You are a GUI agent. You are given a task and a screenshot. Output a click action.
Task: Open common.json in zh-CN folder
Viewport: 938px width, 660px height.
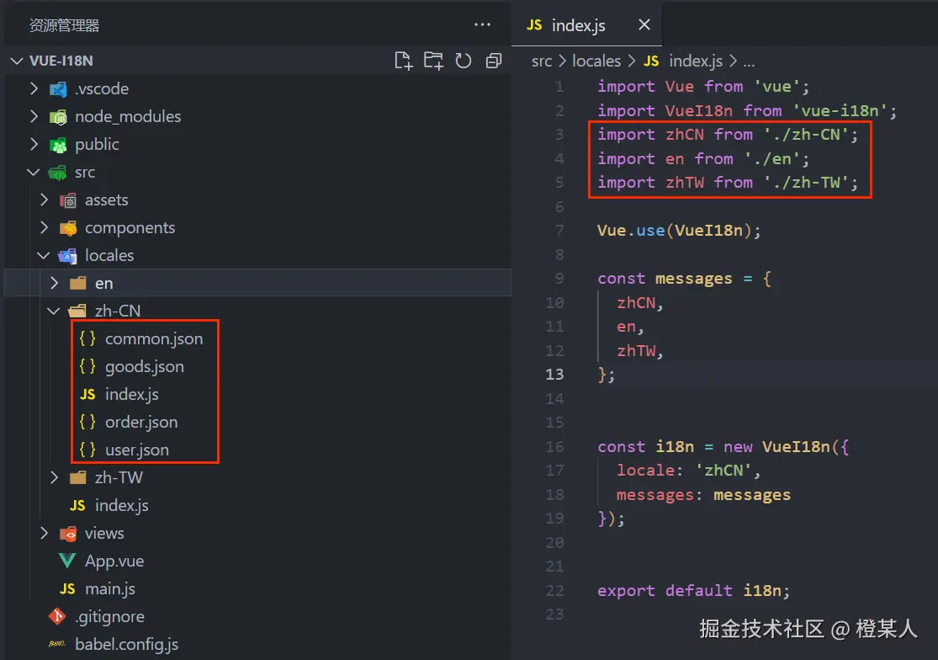[154, 338]
